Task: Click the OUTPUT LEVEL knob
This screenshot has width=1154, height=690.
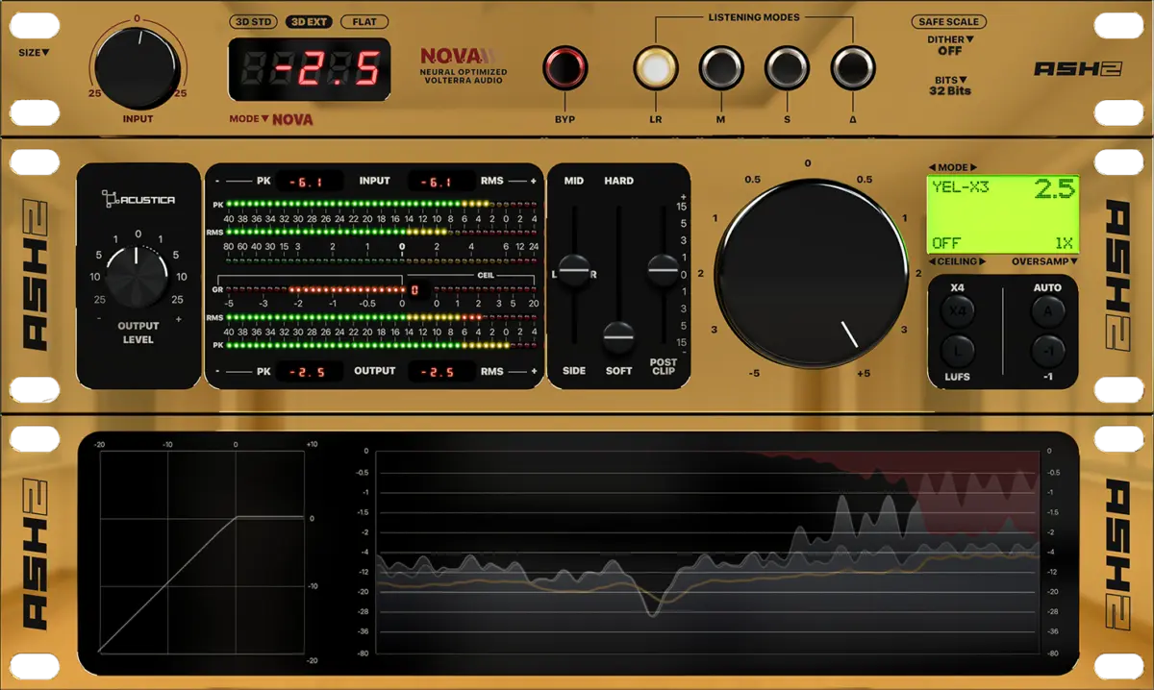Action: point(138,277)
